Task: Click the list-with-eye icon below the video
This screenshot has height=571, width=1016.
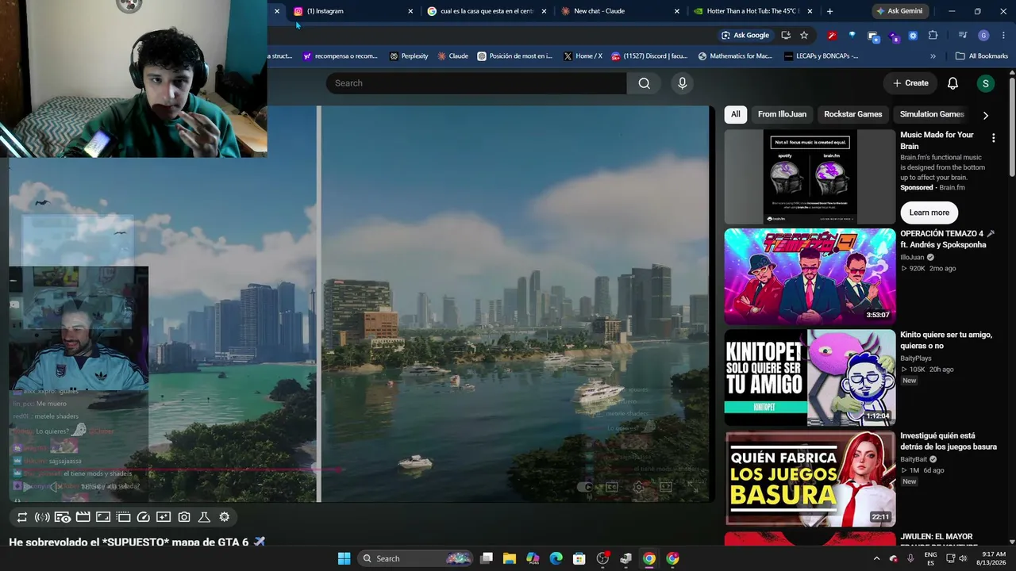Action: coord(63,517)
